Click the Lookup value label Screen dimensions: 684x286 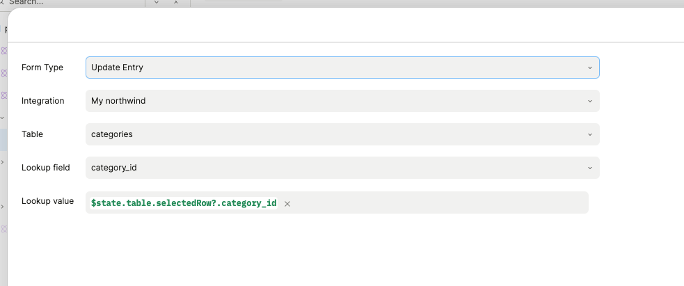click(x=47, y=201)
